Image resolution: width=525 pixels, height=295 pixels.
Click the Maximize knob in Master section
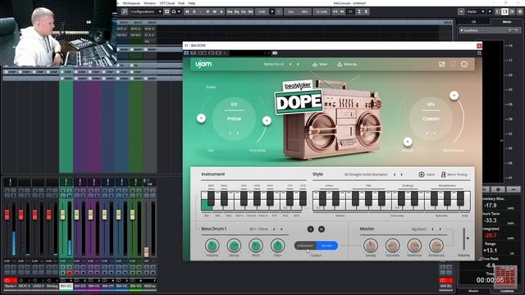[x=414, y=246]
